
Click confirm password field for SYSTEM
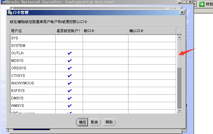click(x=152, y=46)
